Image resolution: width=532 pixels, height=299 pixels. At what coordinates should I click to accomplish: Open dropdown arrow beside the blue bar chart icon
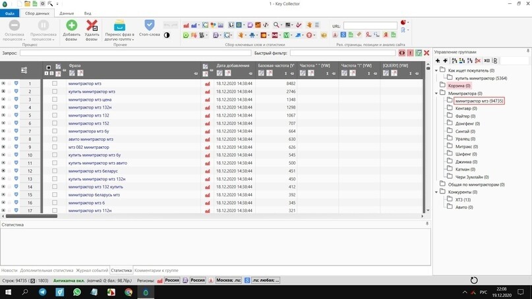click(x=198, y=26)
